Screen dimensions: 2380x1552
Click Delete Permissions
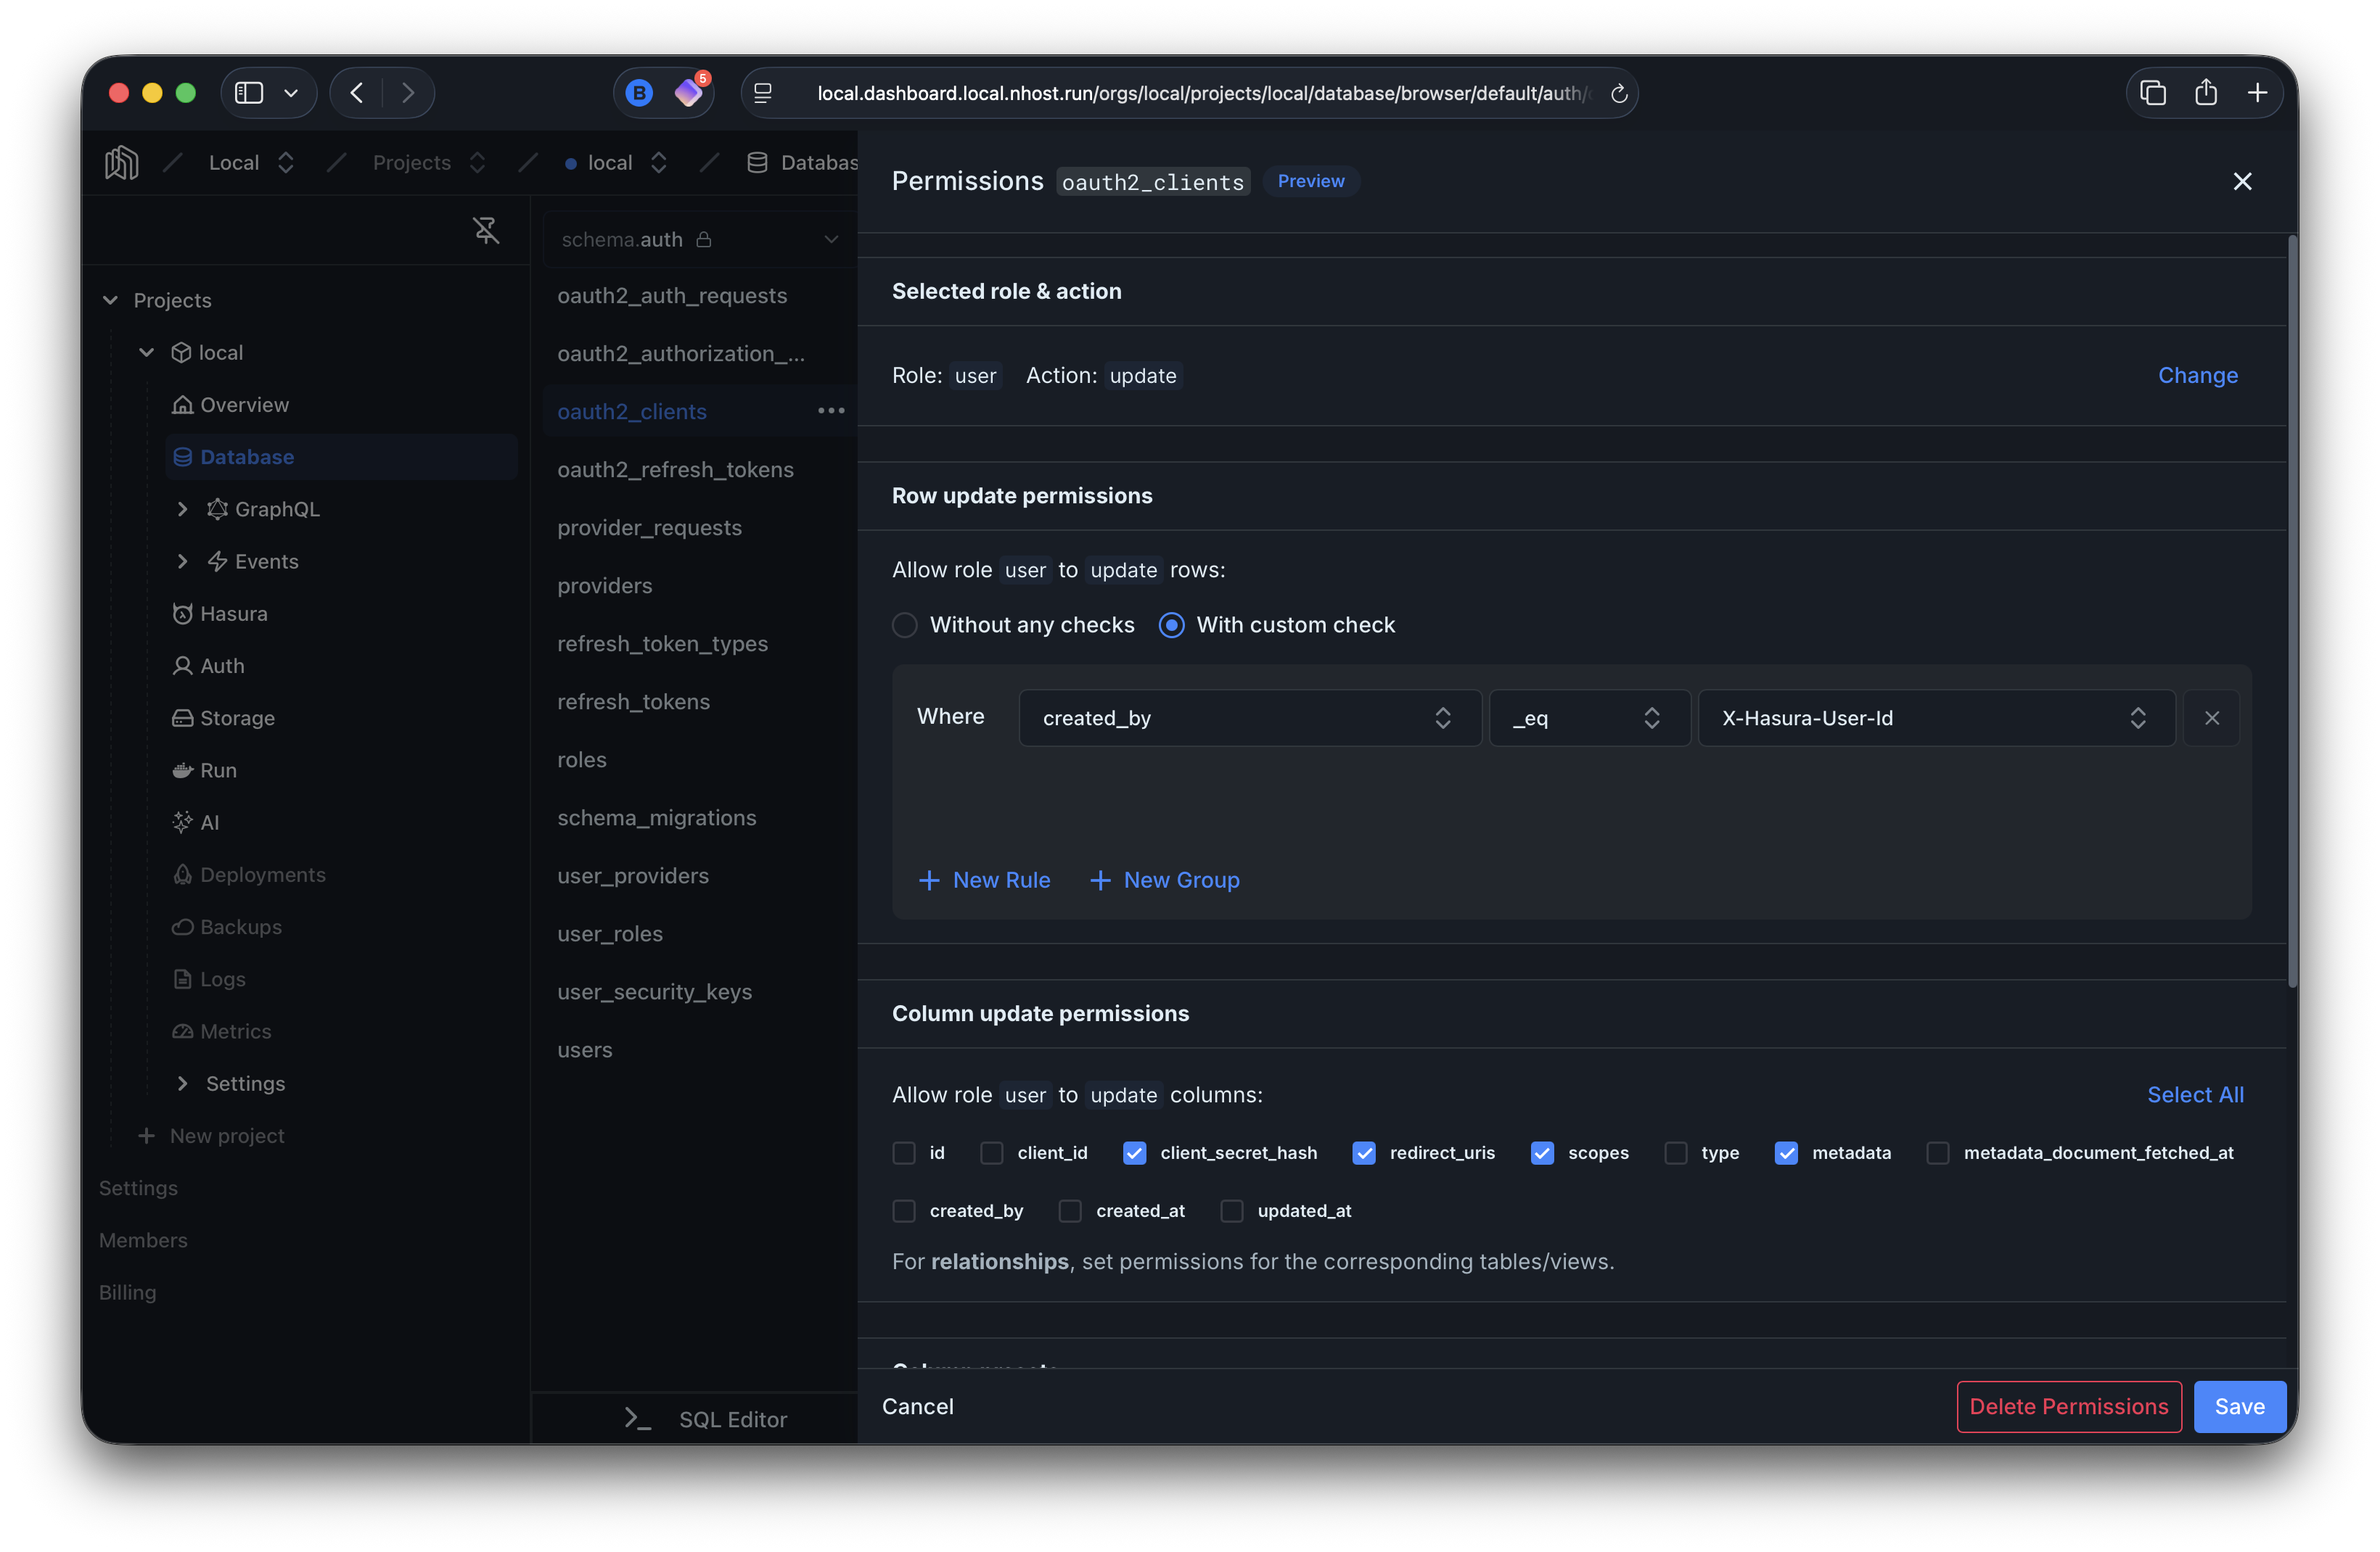[x=2068, y=1406]
